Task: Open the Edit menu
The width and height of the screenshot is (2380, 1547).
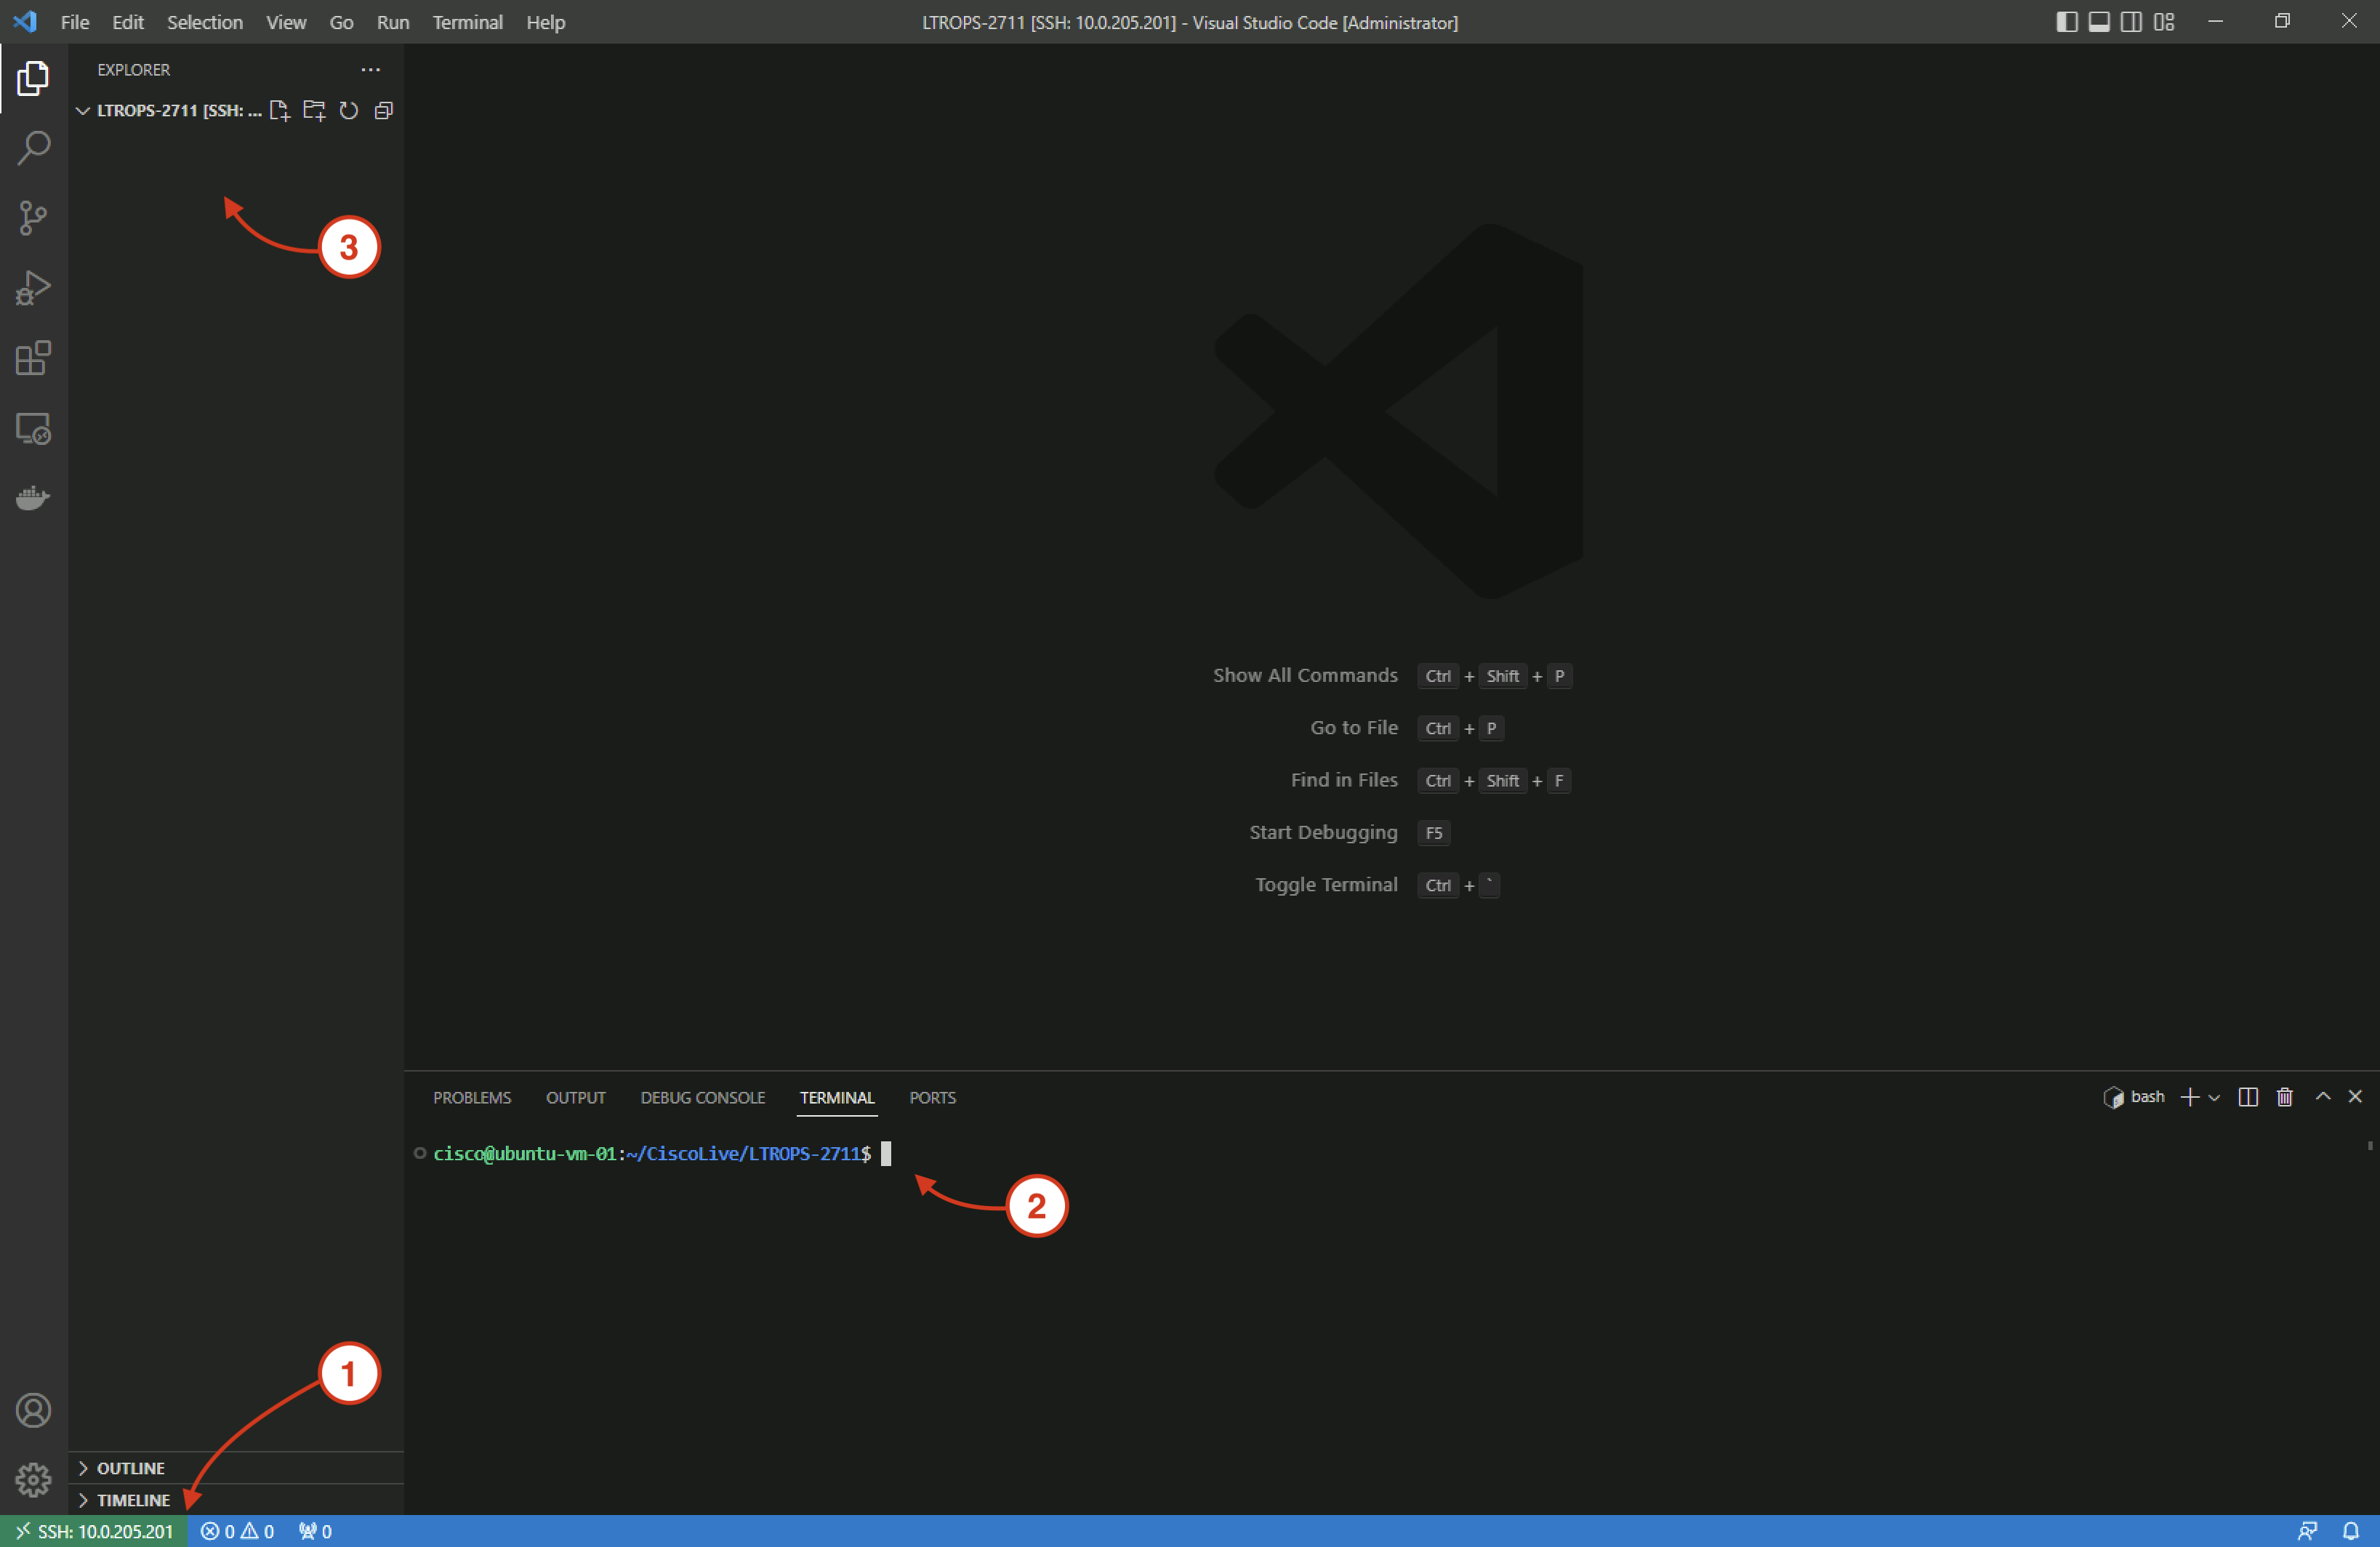Action: (128, 22)
